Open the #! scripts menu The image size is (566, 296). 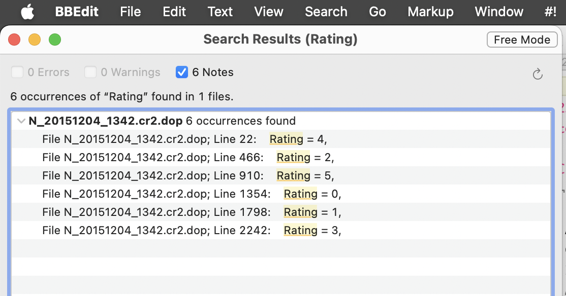[550, 12]
